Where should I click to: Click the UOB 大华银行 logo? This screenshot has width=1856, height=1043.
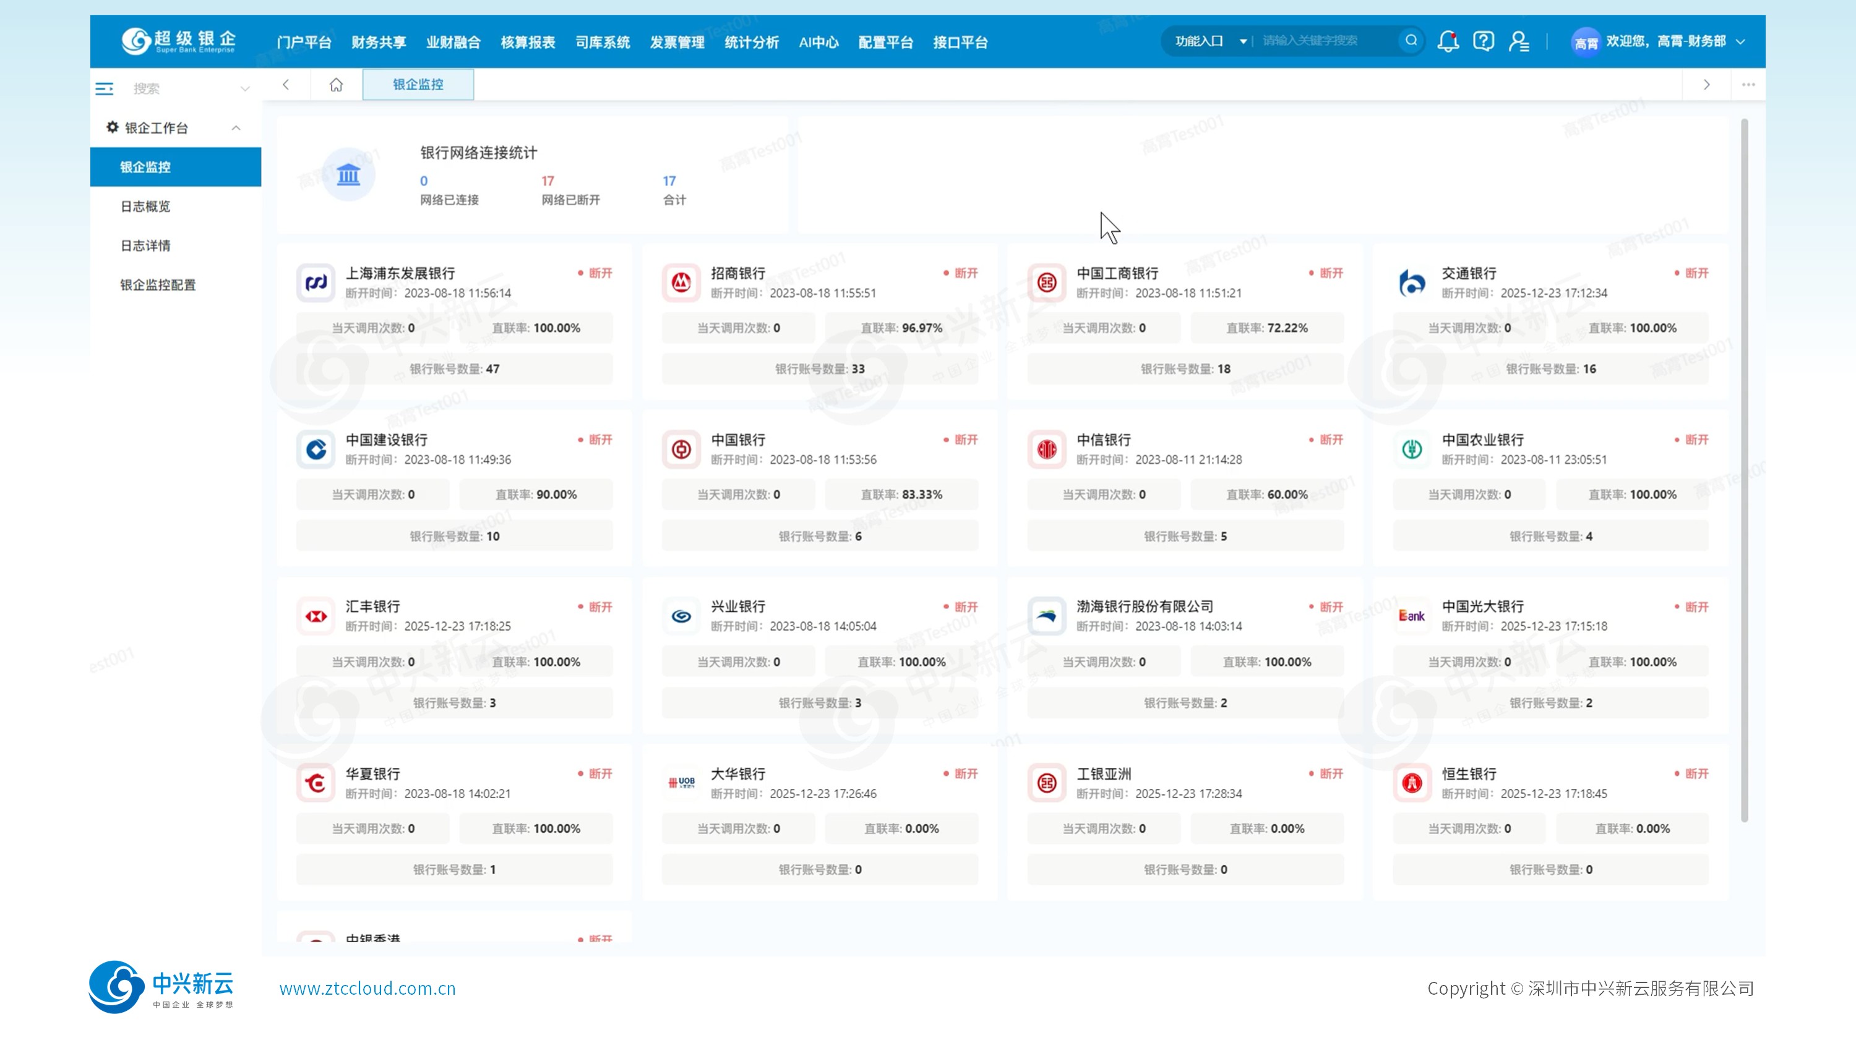pos(681,783)
